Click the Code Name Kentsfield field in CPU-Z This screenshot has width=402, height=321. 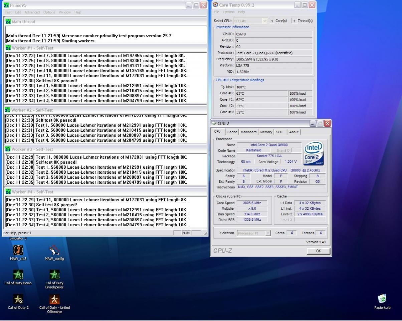tap(254, 150)
